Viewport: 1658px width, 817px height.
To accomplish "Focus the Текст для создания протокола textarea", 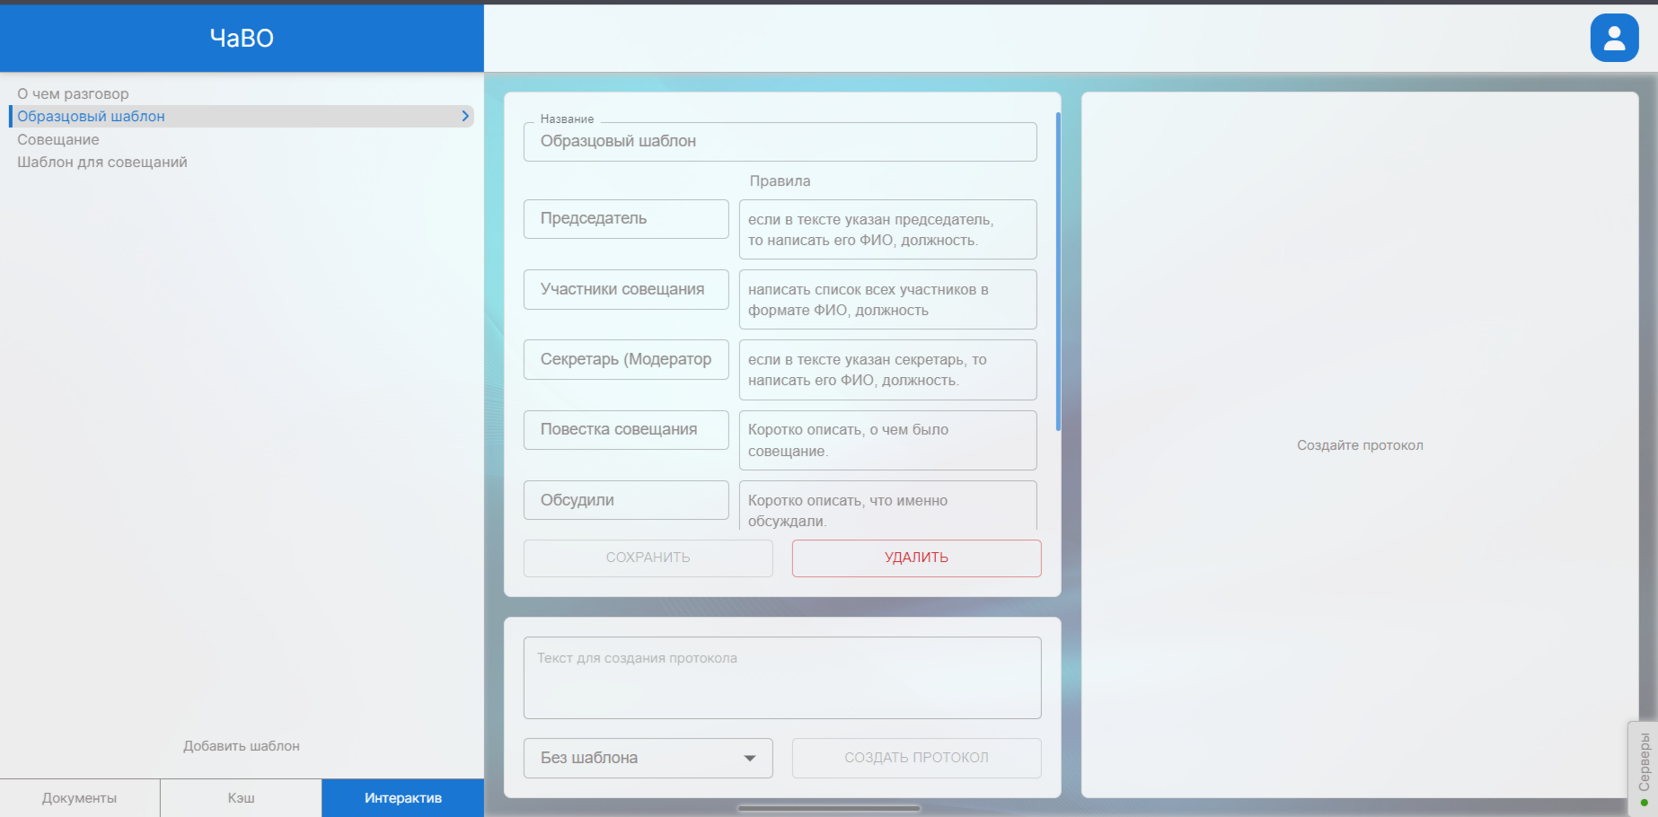I will (781, 678).
